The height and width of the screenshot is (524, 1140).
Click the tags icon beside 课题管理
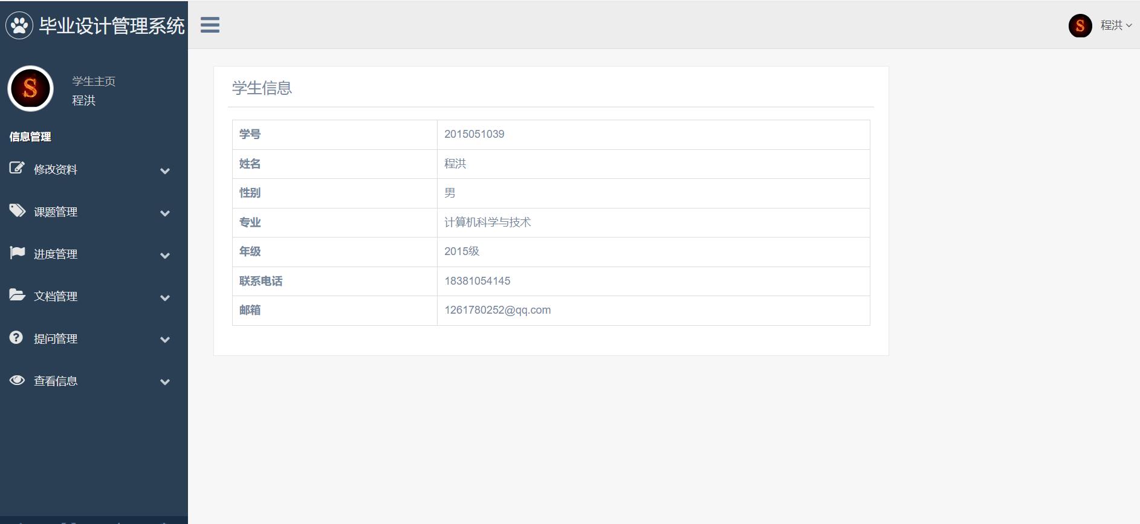click(18, 210)
